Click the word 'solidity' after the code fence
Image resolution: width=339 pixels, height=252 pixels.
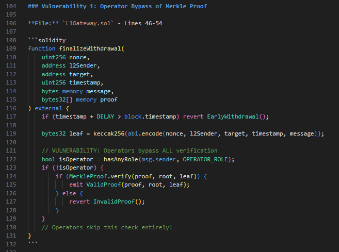click(x=52, y=40)
